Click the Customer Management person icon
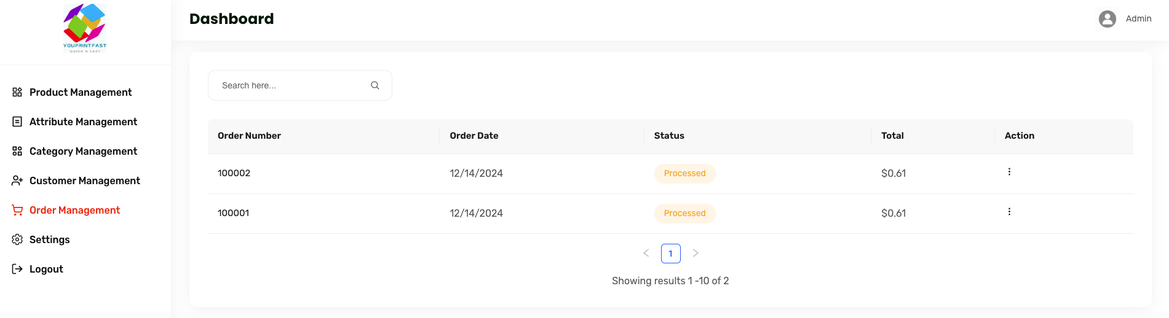Image resolution: width=1169 pixels, height=318 pixels. pyautogui.click(x=17, y=180)
